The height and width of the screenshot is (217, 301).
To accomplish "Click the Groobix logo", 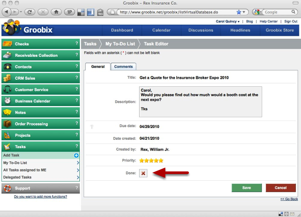I will click(x=28, y=28).
